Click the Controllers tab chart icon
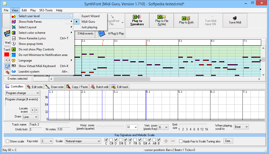The image size is (269, 154). [8, 86]
